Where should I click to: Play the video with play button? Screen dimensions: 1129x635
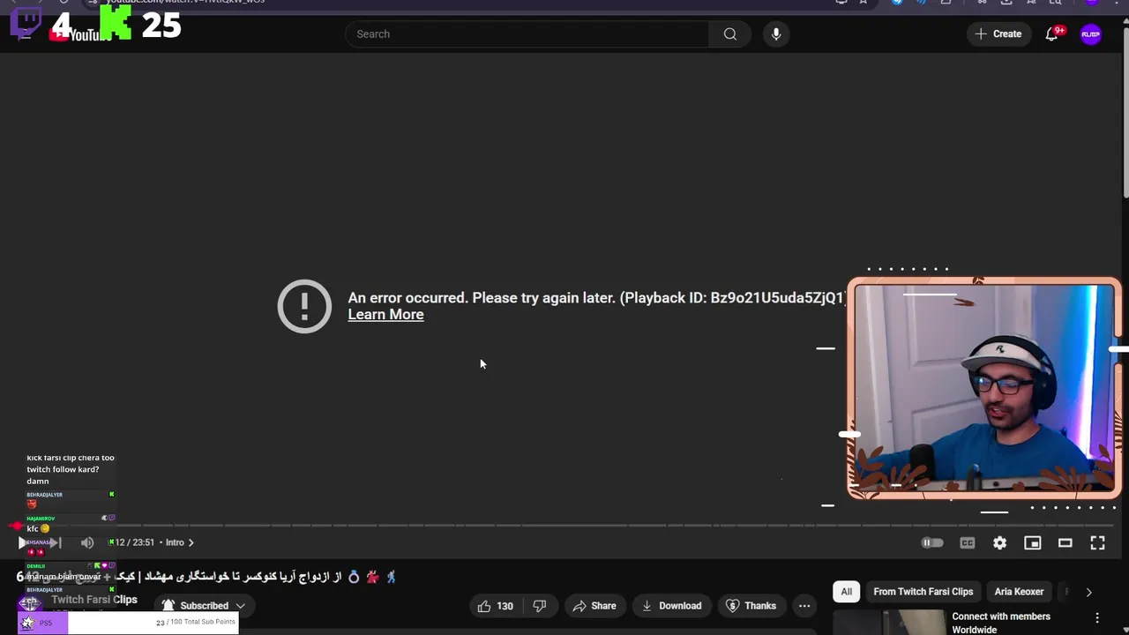[x=23, y=542]
